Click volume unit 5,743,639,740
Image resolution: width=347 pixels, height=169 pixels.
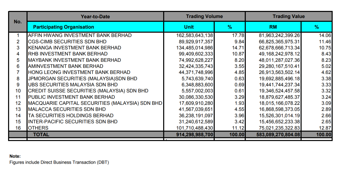pos(197,78)
